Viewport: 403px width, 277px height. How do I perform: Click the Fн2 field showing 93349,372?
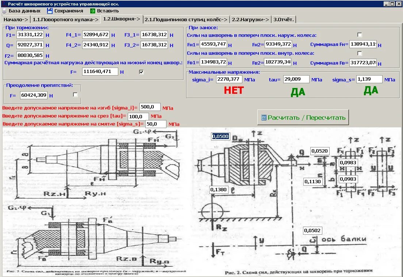coord(279,44)
